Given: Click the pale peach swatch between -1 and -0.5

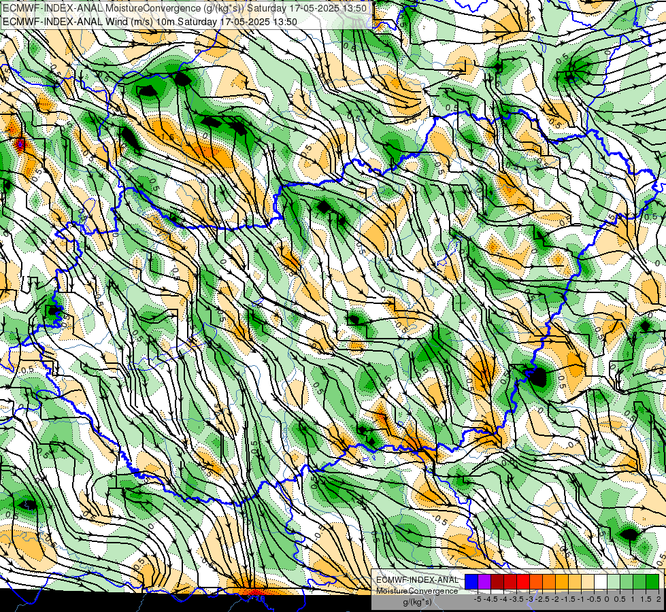Looking at the screenshot, I should [587, 582].
